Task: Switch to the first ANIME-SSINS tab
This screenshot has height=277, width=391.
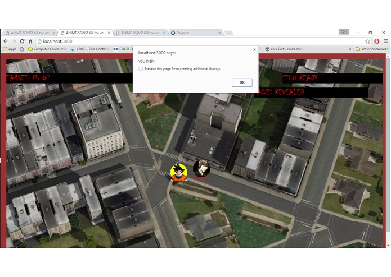Action: 29,33
